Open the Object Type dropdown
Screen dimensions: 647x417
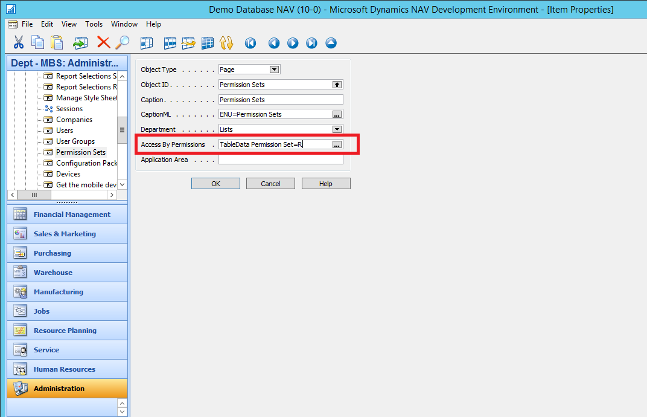(x=275, y=69)
